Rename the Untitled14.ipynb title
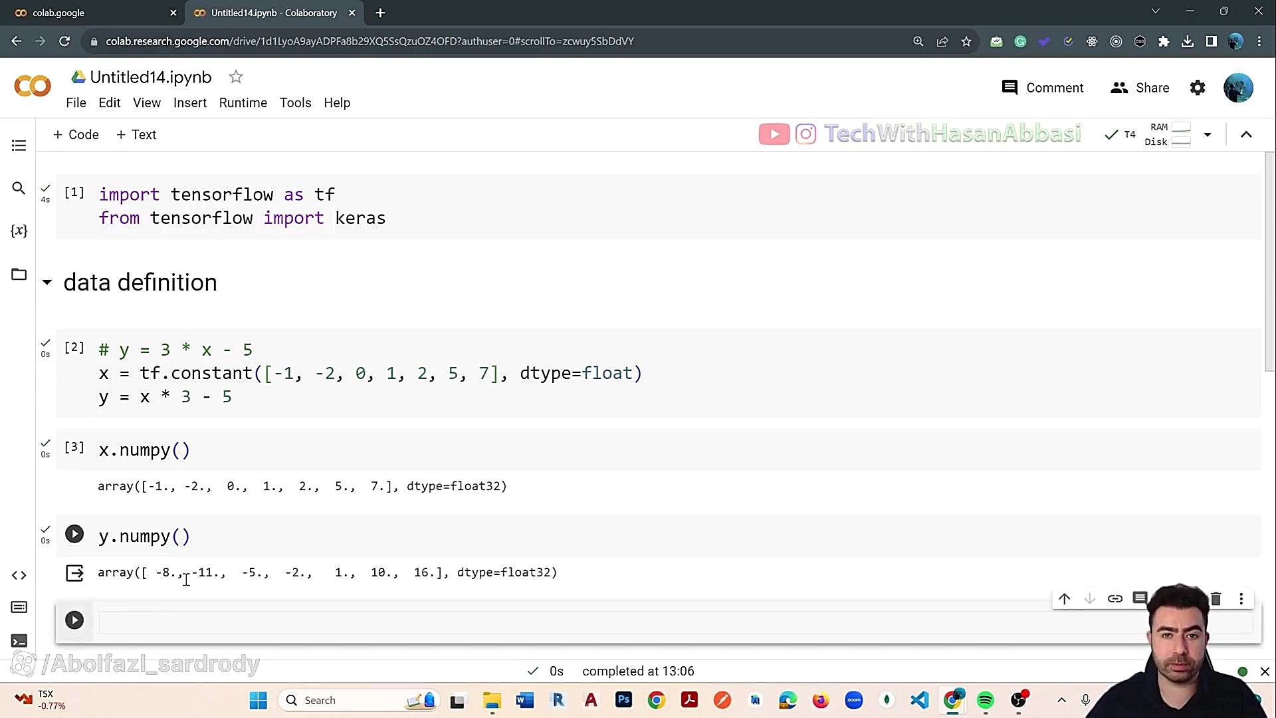The width and height of the screenshot is (1276, 718). tap(151, 77)
